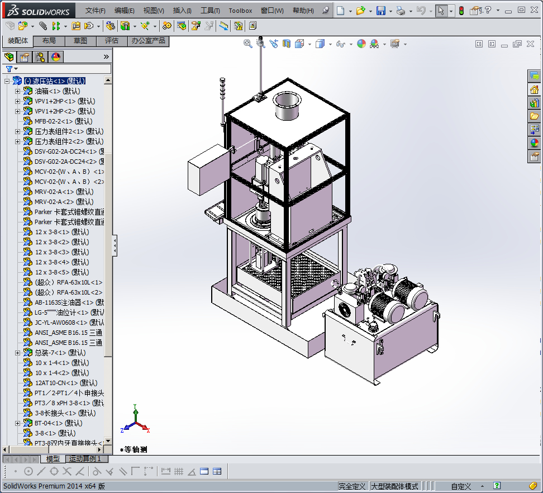Expand the 总装-7<1> tree node
Screen dimensions: 543x493
tap(18, 353)
